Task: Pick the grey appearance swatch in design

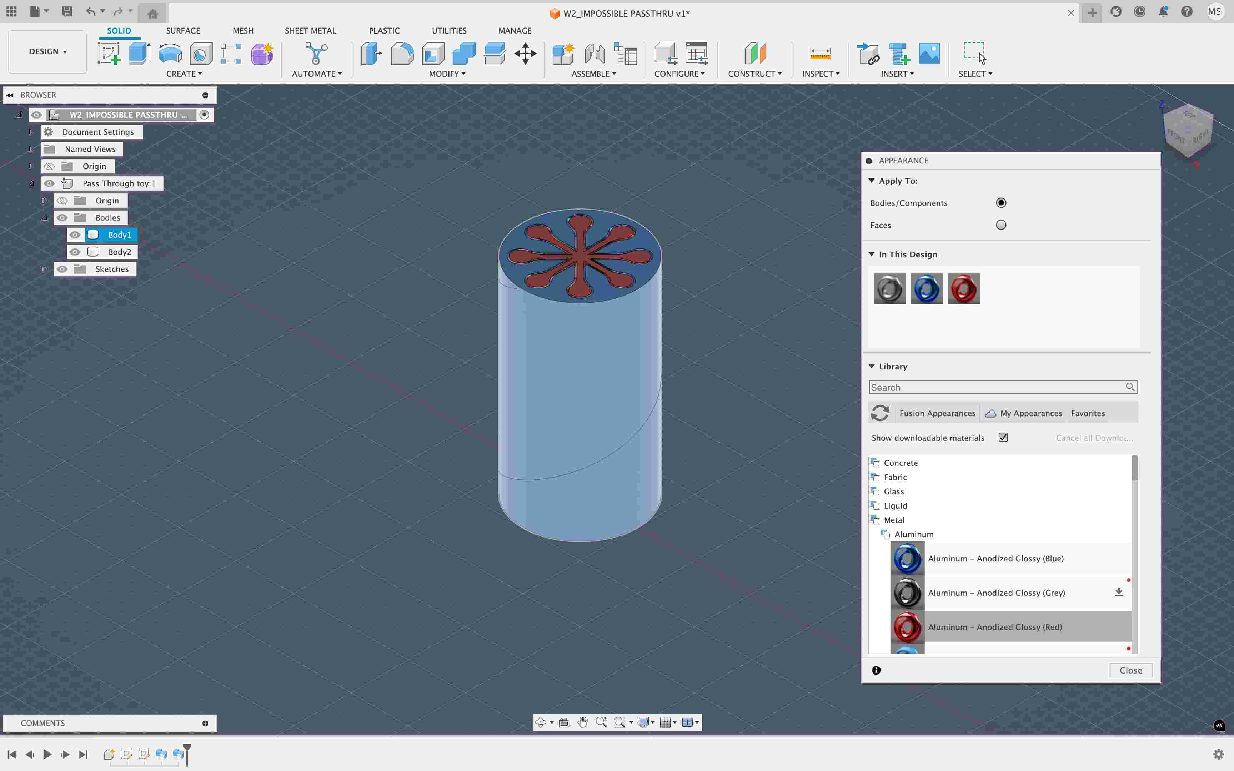Action: [x=889, y=288]
